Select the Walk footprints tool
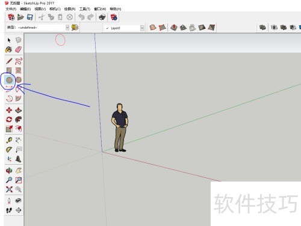 pos(9,210)
